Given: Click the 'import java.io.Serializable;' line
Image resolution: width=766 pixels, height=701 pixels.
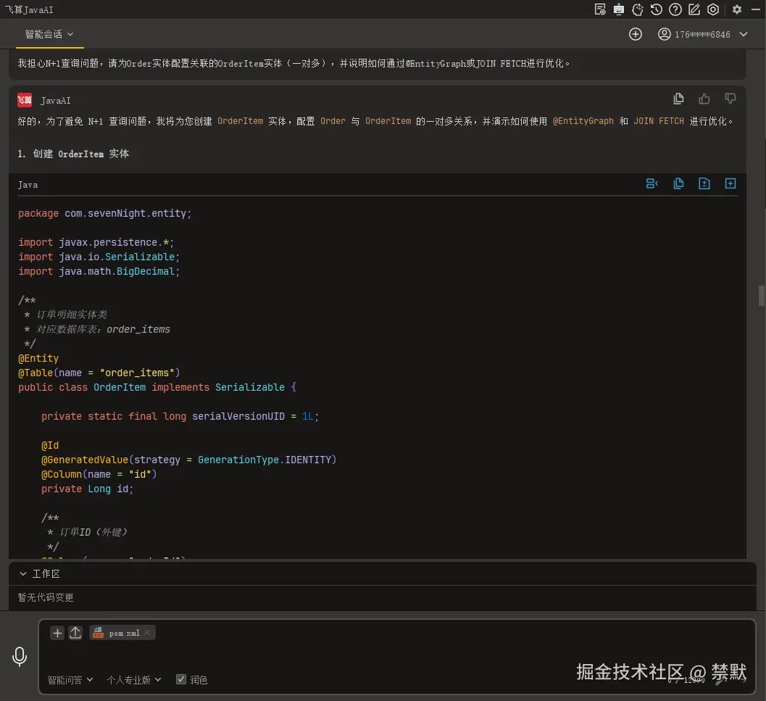Looking at the screenshot, I should point(99,257).
